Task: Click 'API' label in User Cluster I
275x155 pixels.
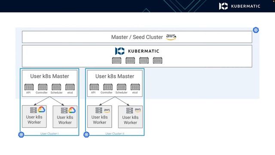Action: click(x=28, y=93)
